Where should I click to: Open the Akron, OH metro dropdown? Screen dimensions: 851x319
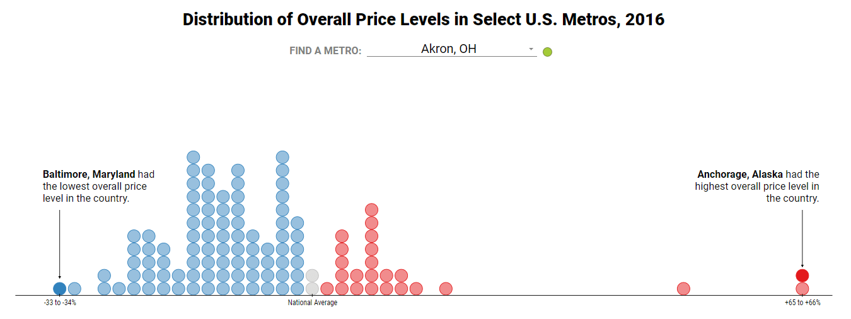[449, 49]
